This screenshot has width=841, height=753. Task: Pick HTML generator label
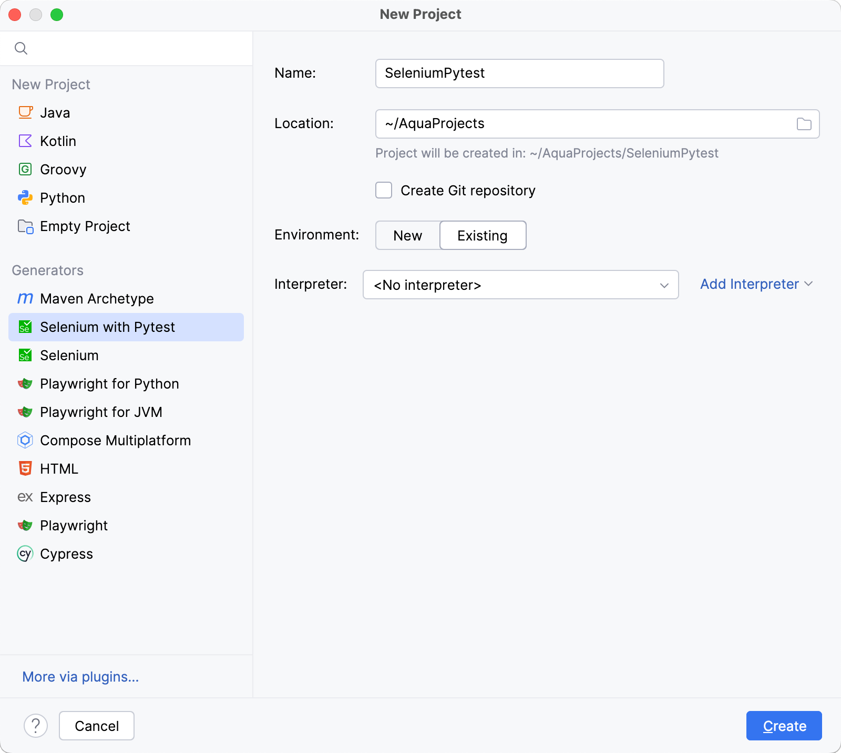coord(59,469)
